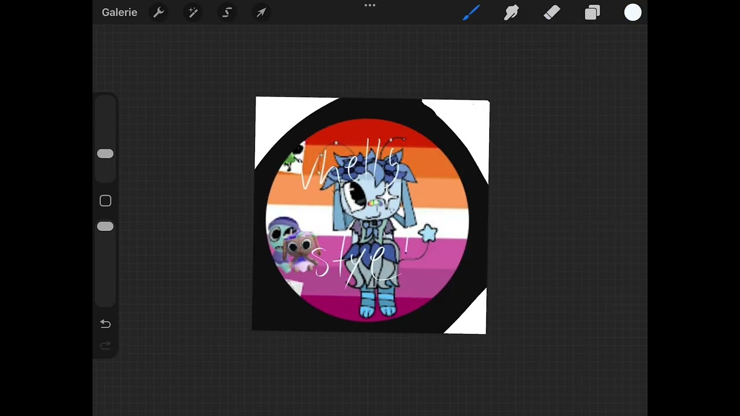Click the brush opacity slider handle

tap(105, 226)
